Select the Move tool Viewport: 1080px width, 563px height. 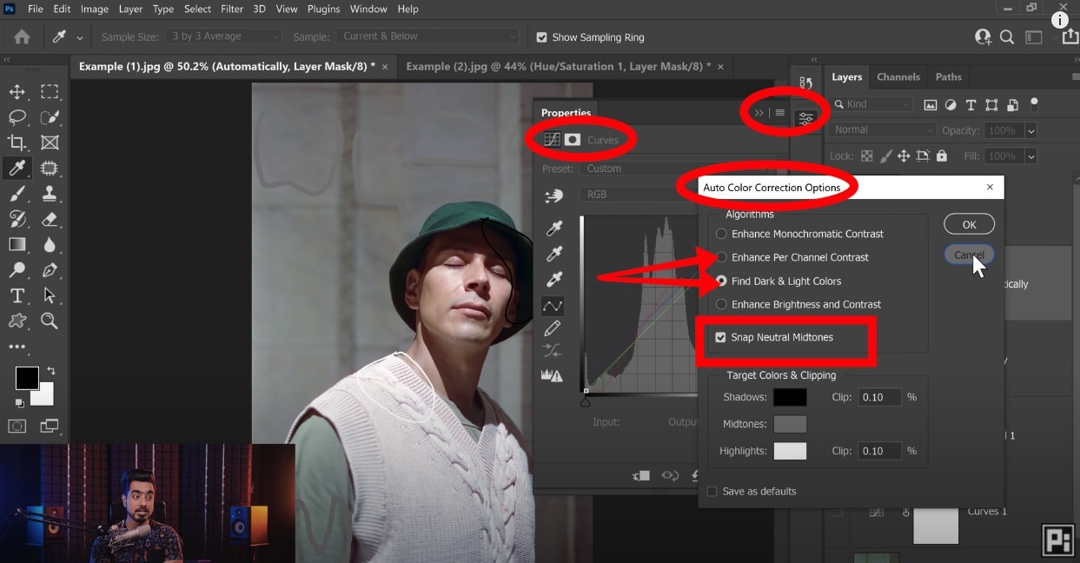pos(17,92)
